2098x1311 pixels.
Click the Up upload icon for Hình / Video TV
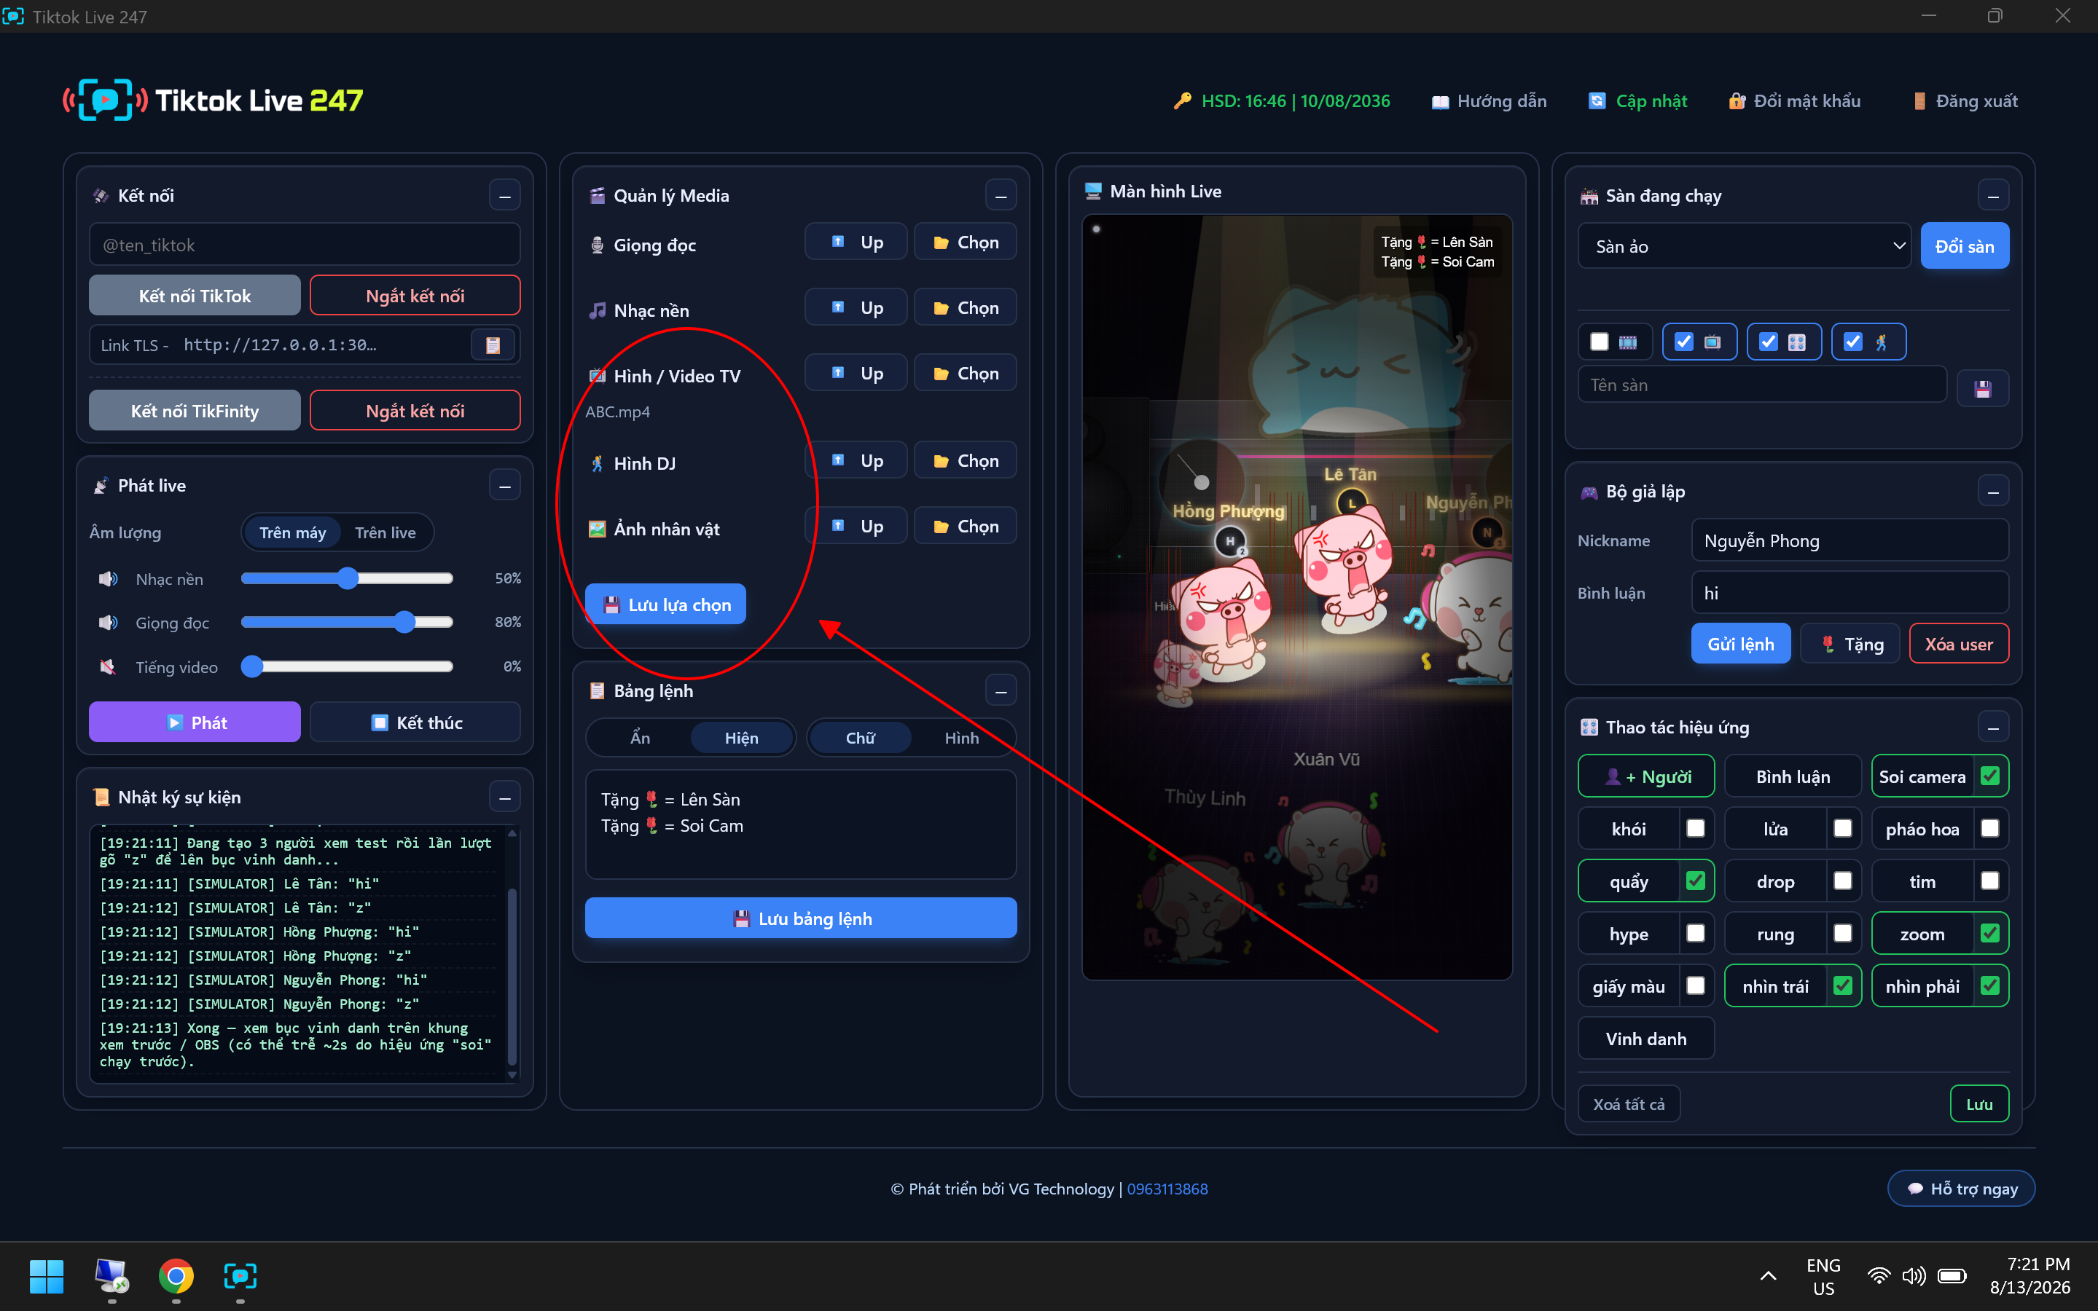838,373
